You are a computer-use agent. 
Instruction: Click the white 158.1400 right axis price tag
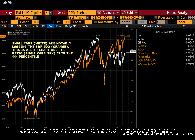click(133, 52)
